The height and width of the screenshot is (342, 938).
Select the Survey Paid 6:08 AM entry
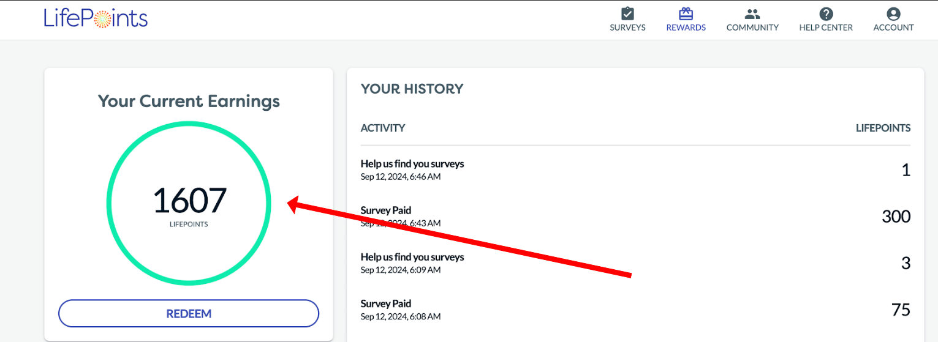point(635,309)
